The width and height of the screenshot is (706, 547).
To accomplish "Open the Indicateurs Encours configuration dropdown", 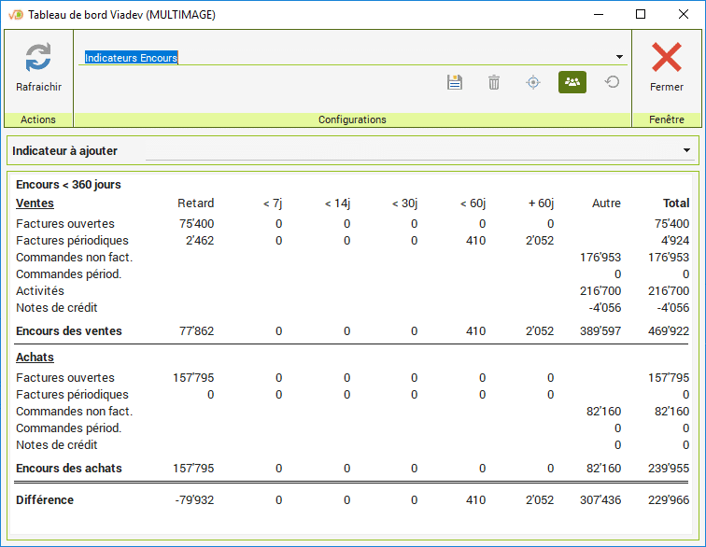I will click(619, 57).
